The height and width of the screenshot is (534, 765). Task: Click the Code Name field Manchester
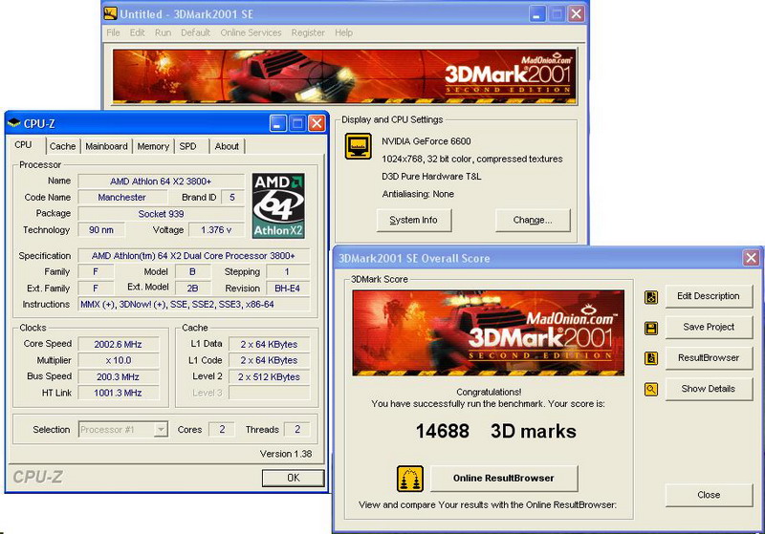tap(122, 198)
